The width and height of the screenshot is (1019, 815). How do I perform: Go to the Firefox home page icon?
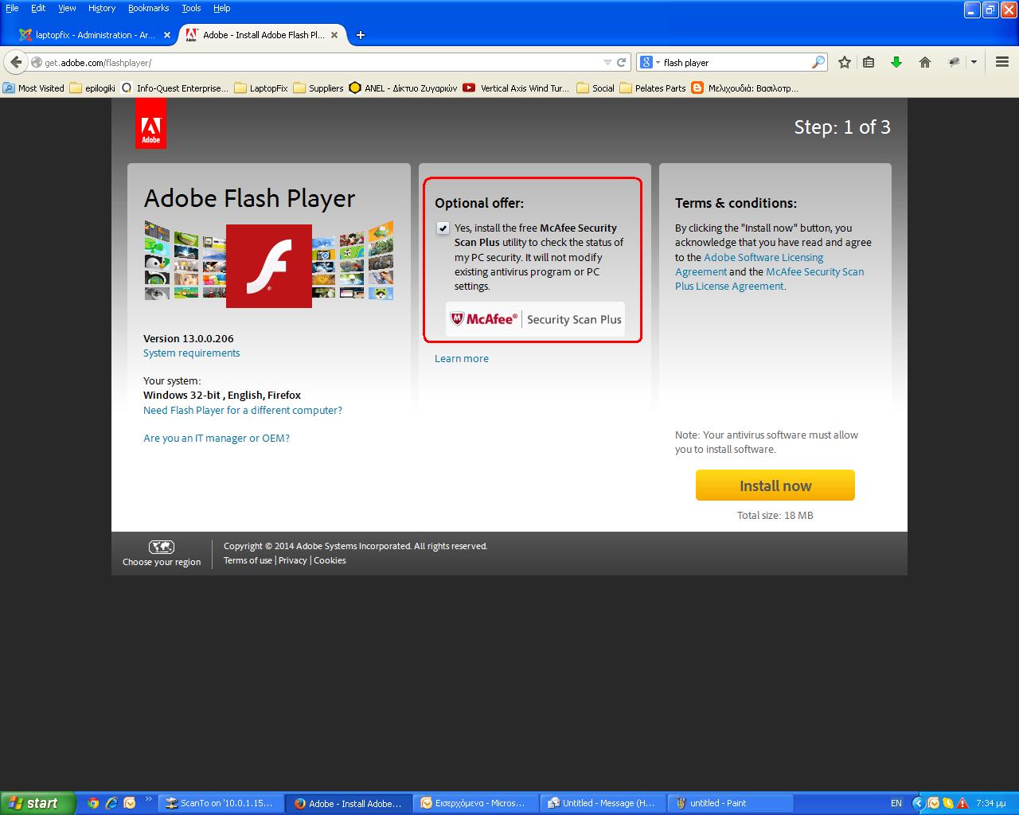coord(924,62)
